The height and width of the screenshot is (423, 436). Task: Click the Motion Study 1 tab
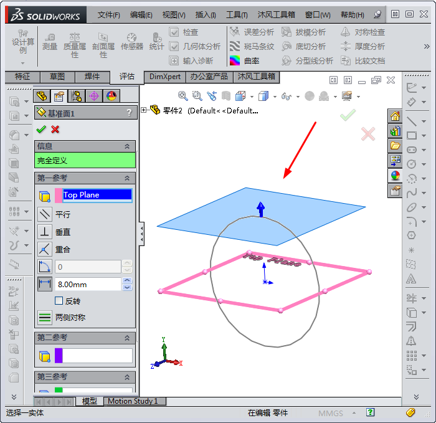133,401
